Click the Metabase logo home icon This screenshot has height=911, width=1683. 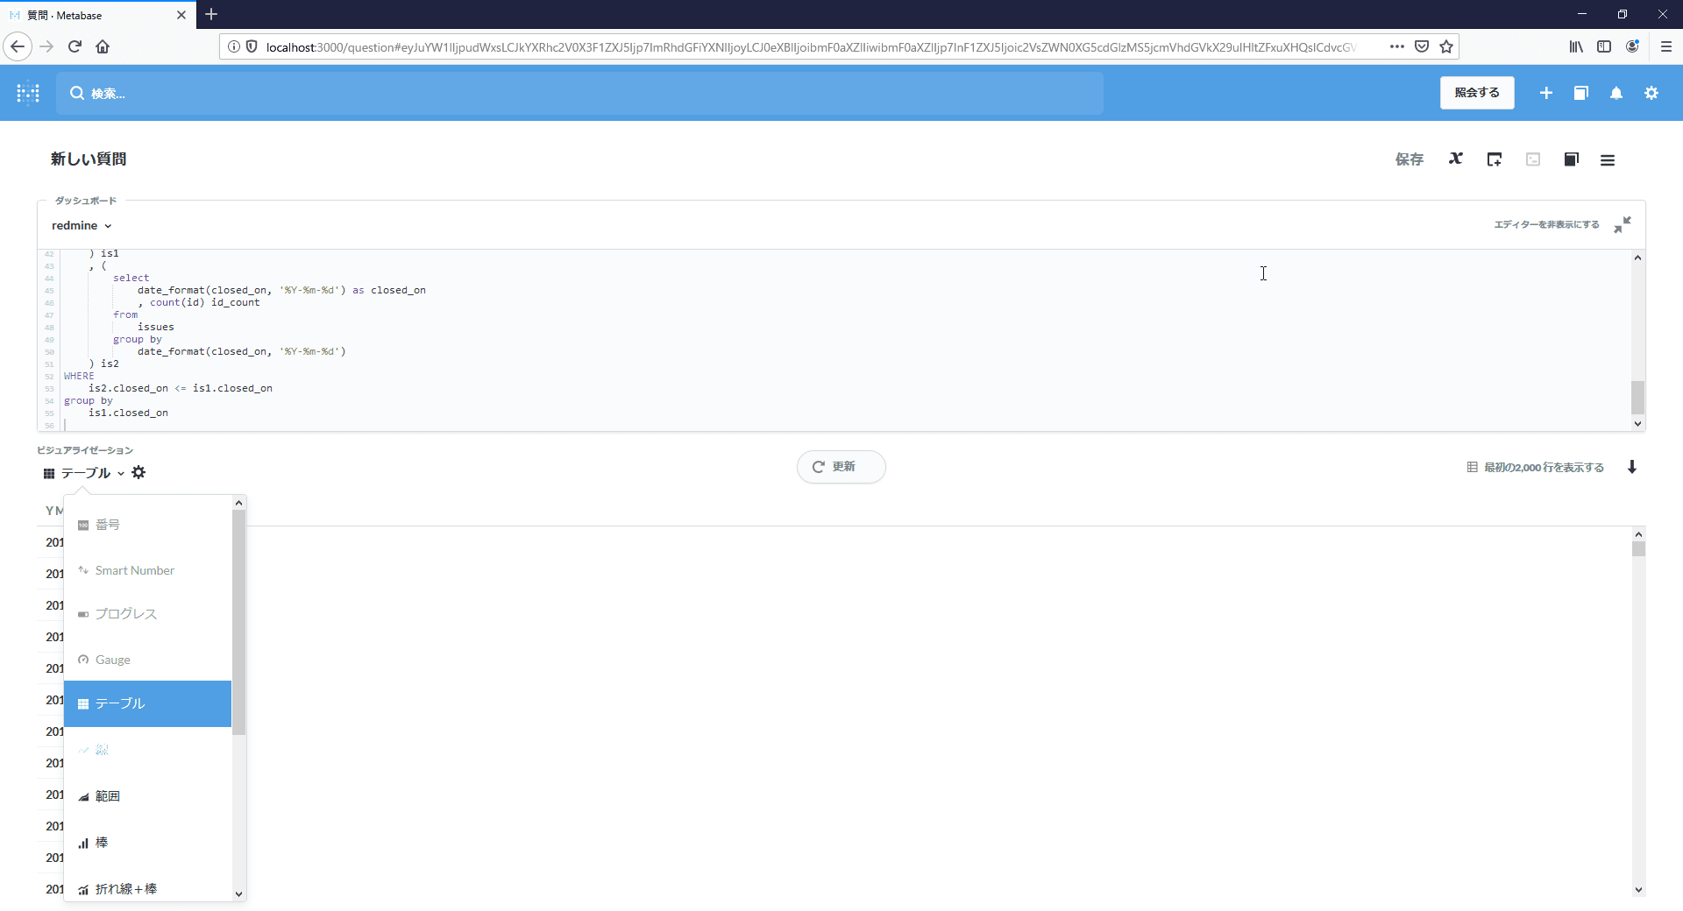(x=28, y=93)
